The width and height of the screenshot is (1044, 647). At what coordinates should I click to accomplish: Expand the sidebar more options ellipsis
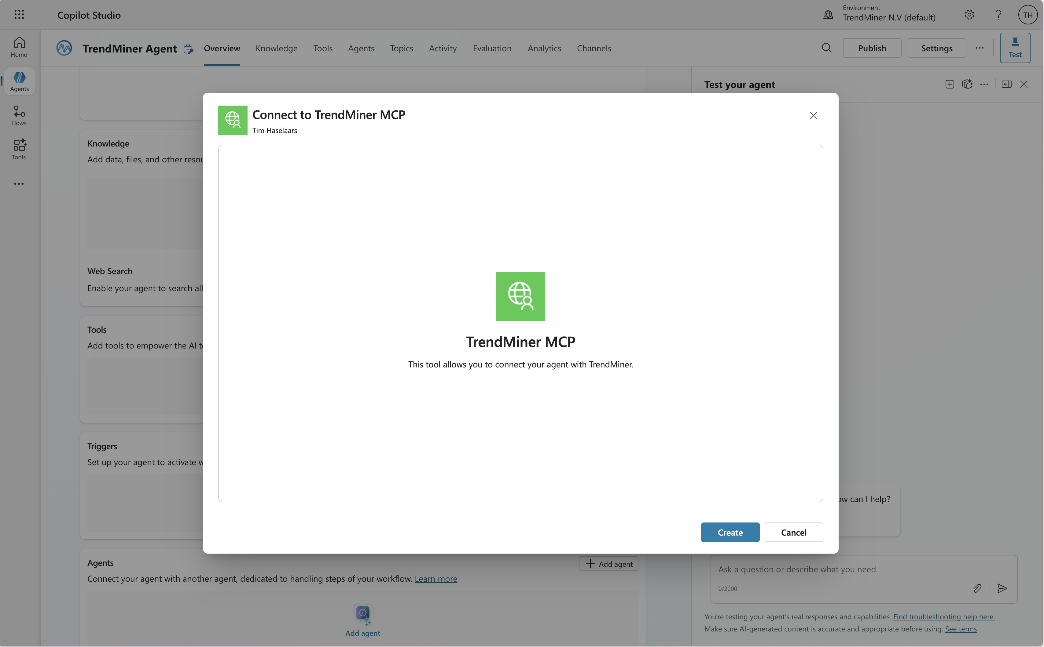click(19, 184)
